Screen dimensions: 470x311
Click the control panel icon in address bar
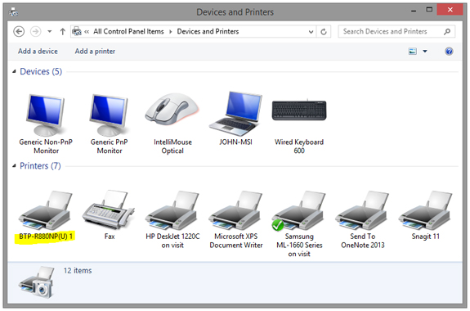77,31
